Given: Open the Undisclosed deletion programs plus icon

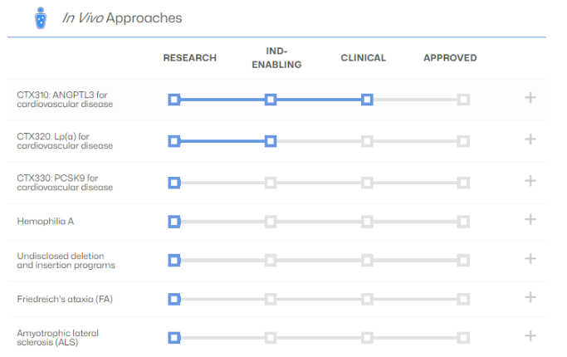Looking at the screenshot, I should click(530, 258).
